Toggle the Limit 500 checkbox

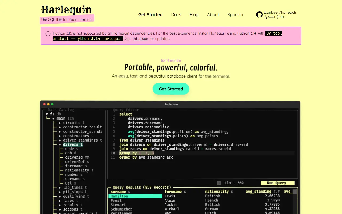coord(219,183)
